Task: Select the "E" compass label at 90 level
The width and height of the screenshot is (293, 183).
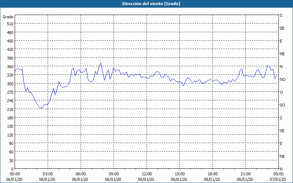Action: (281, 143)
